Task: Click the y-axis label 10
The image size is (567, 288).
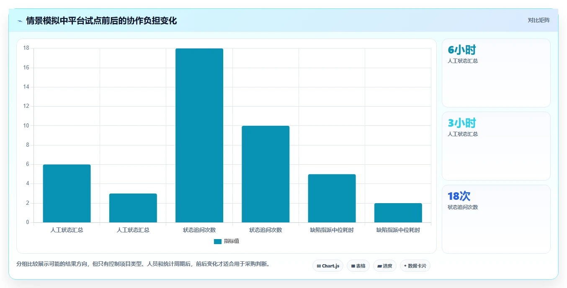Action: [26, 125]
